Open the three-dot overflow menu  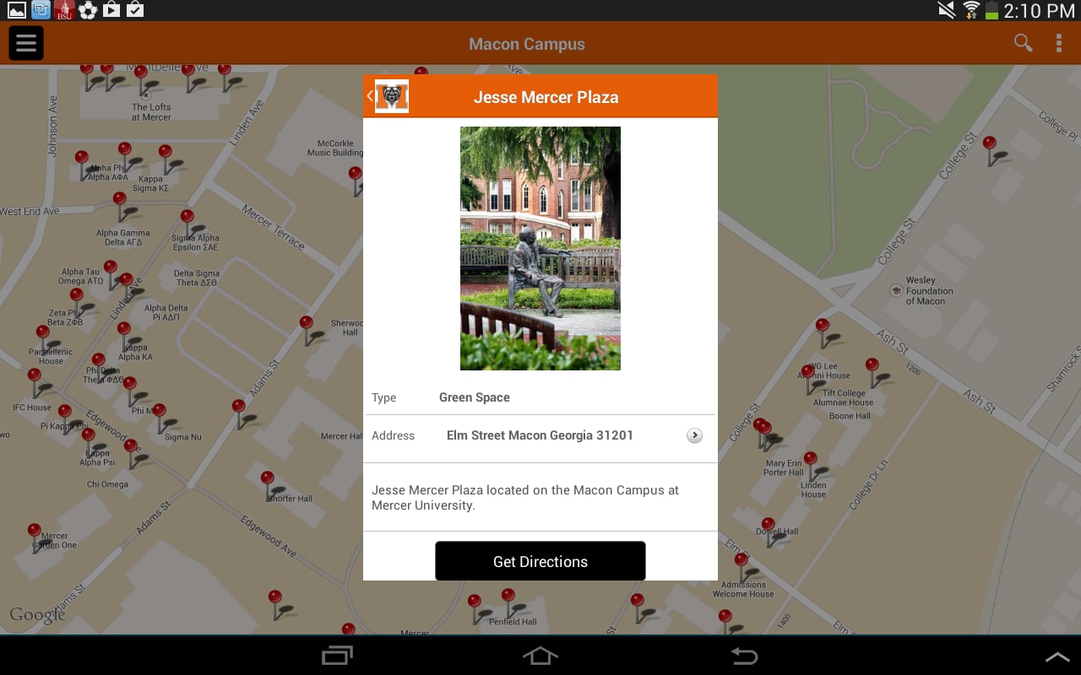pos(1059,43)
